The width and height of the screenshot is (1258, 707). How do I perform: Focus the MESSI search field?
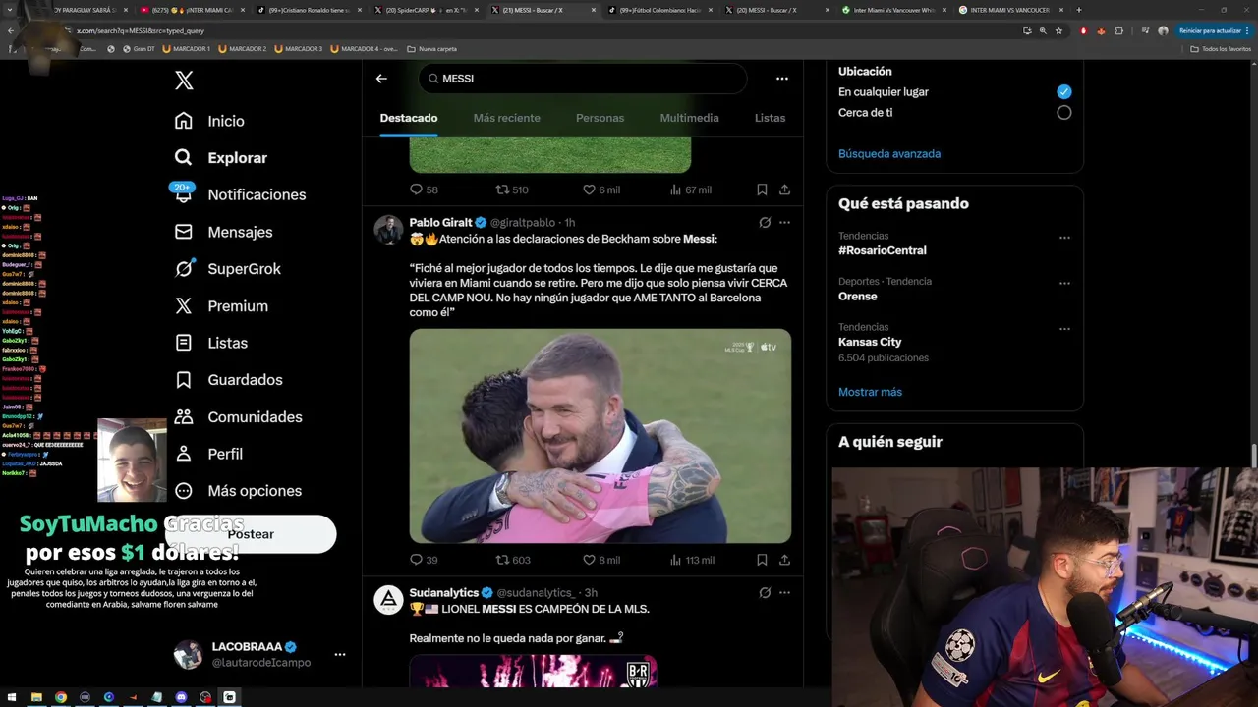click(x=583, y=79)
